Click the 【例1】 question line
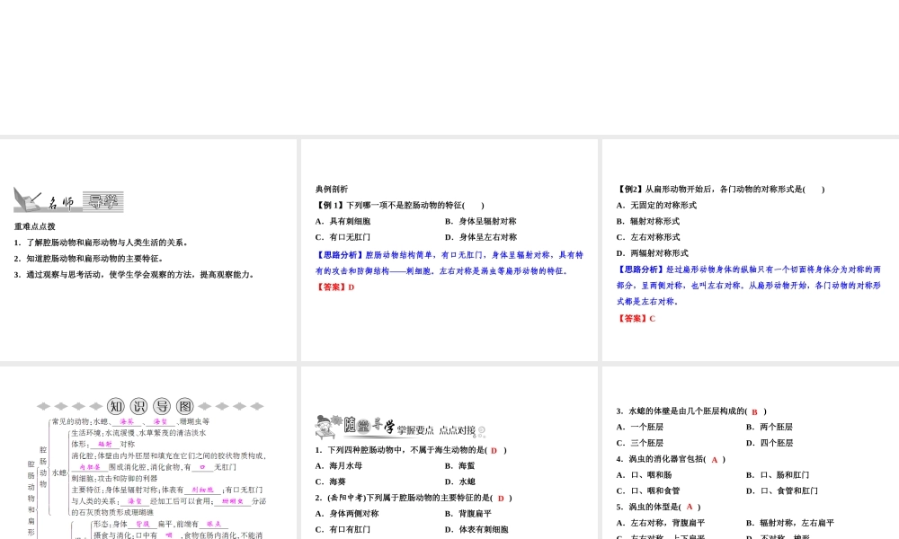The width and height of the screenshot is (899, 539). [x=400, y=205]
